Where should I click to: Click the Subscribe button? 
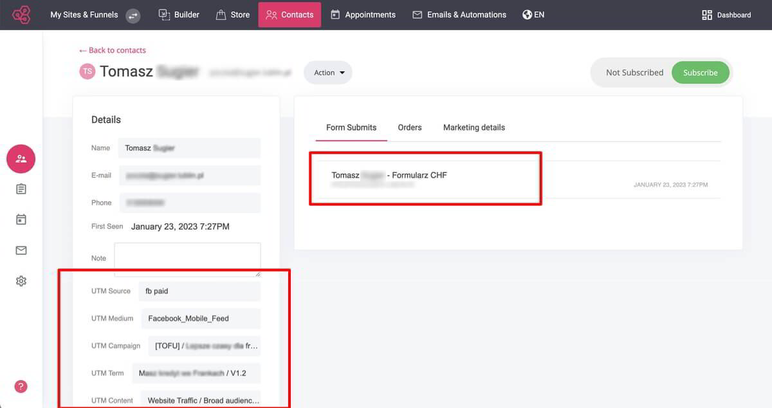click(x=701, y=73)
